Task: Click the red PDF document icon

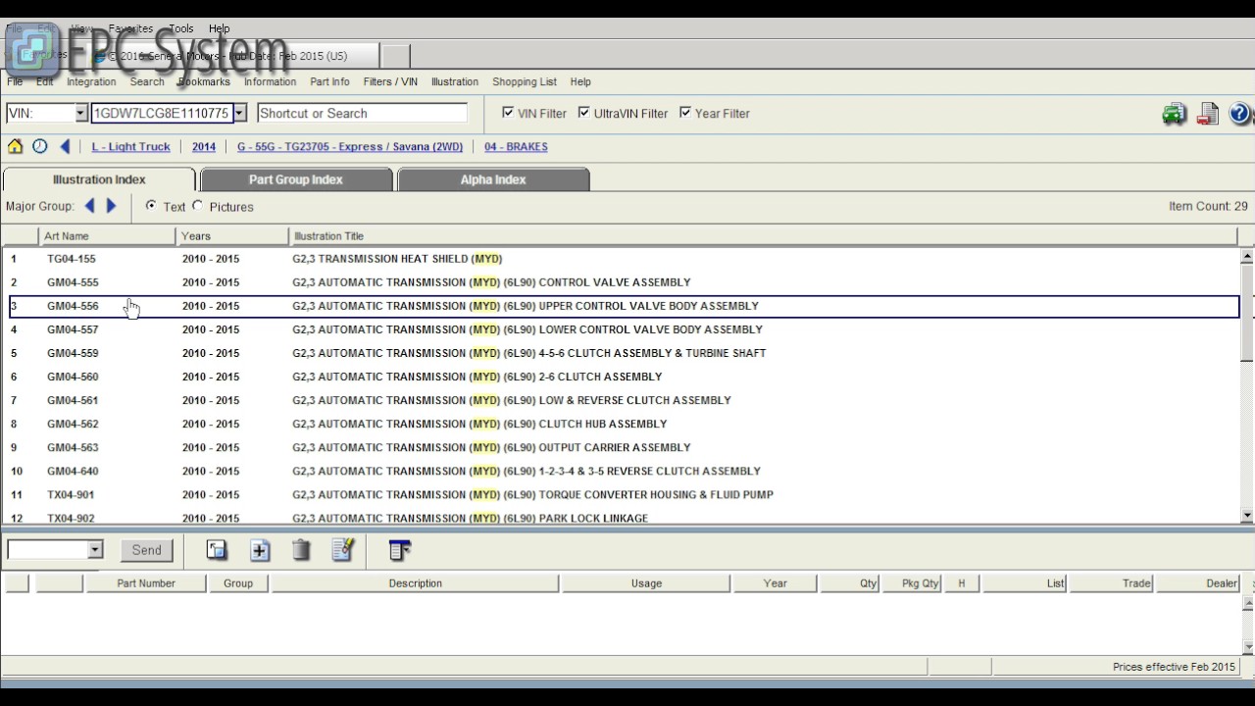Action: point(1207,114)
